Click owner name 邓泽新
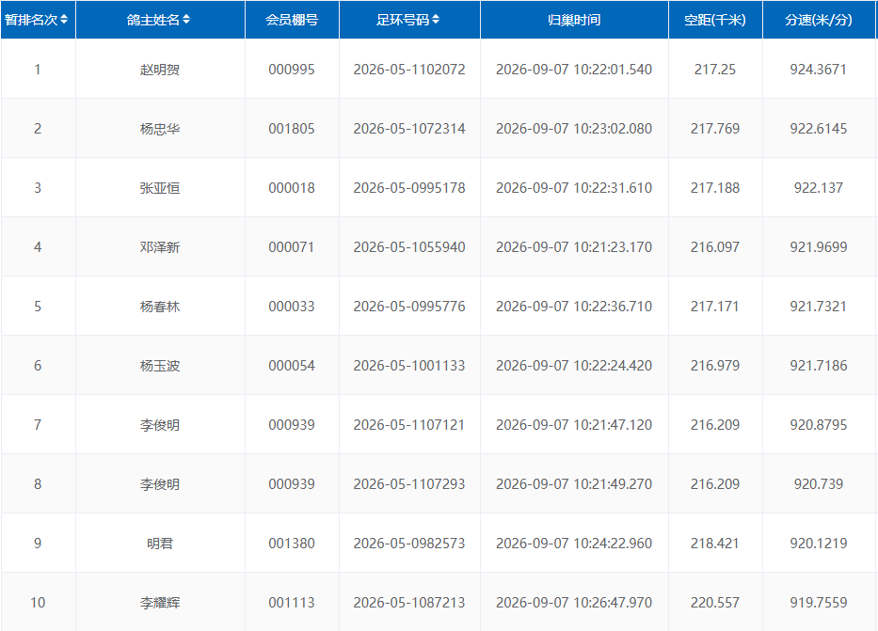 (x=160, y=247)
